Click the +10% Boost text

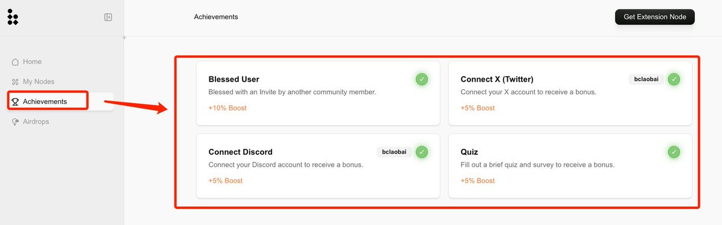point(227,108)
